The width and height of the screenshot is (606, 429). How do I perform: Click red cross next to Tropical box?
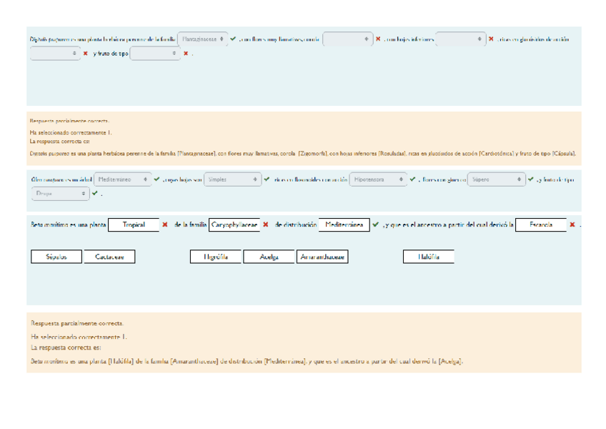click(x=165, y=225)
